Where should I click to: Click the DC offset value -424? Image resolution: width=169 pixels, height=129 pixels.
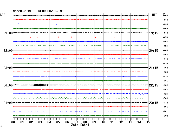click(165, 94)
